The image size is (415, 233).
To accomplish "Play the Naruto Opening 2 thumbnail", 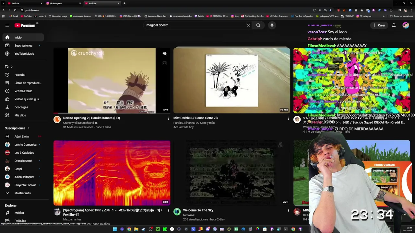I will (x=112, y=81).
